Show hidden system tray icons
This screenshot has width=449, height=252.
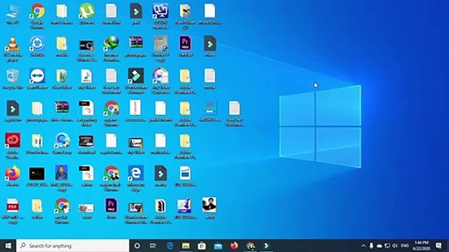click(x=363, y=246)
